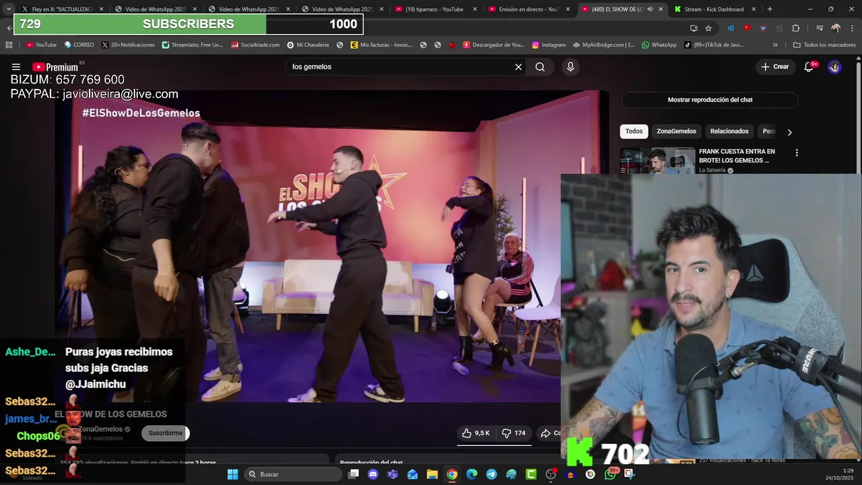Viewport: 862px width, 485px height.
Task: Switch to 'Stream - Kick Dashboard' tab
Action: click(x=714, y=9)
